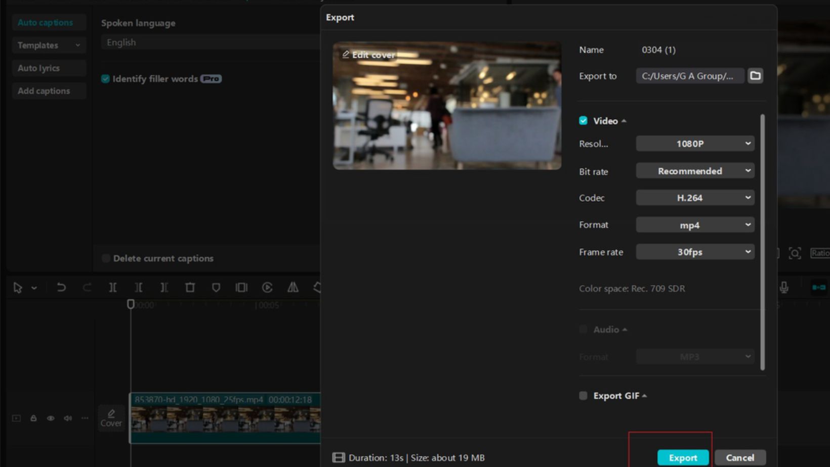Click Edit cover on the preview
The height and width of the screenshot is (467, 830).
click(x=368, y=55)
